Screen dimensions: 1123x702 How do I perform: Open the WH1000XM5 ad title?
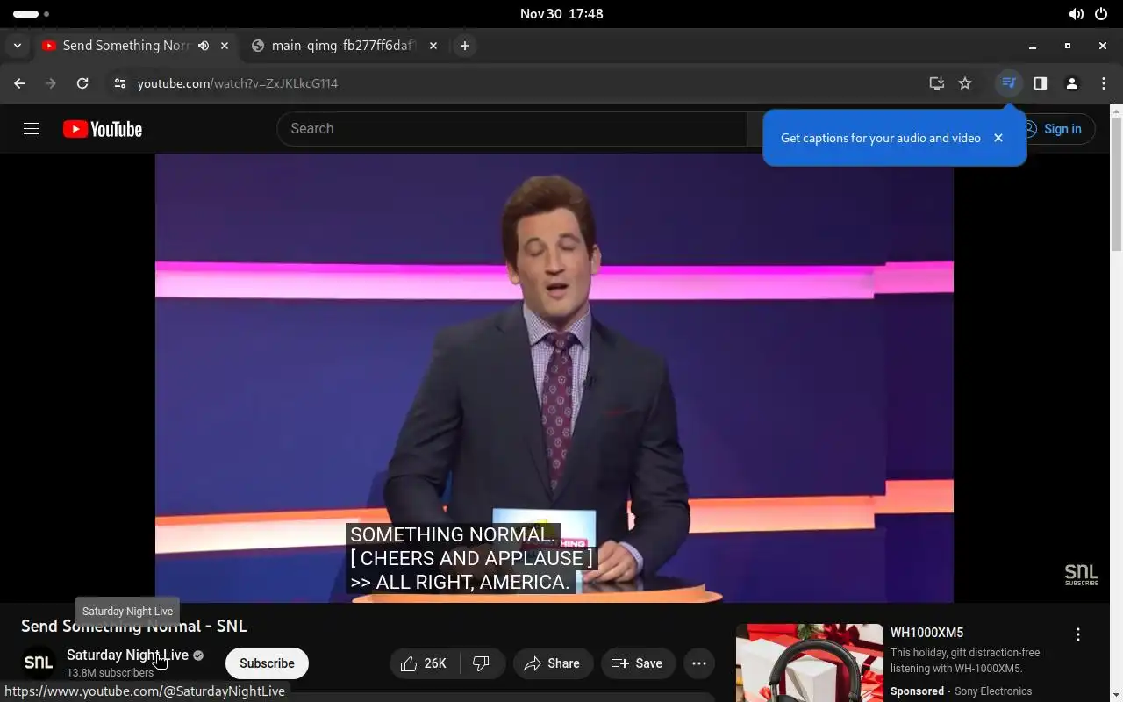[926, 633]
